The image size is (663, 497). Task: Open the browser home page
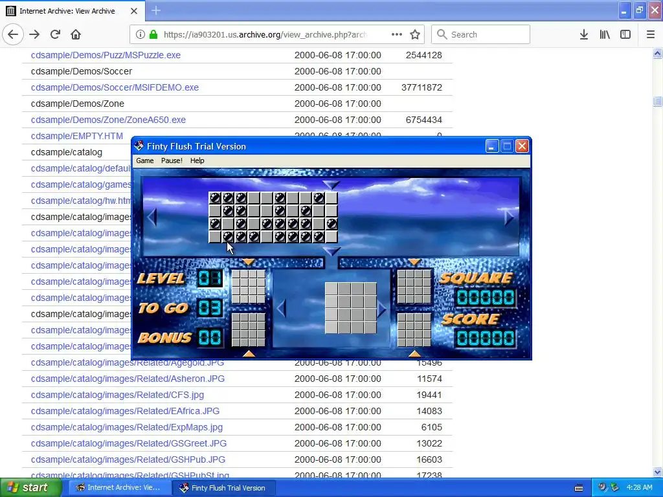pos(76,35)
